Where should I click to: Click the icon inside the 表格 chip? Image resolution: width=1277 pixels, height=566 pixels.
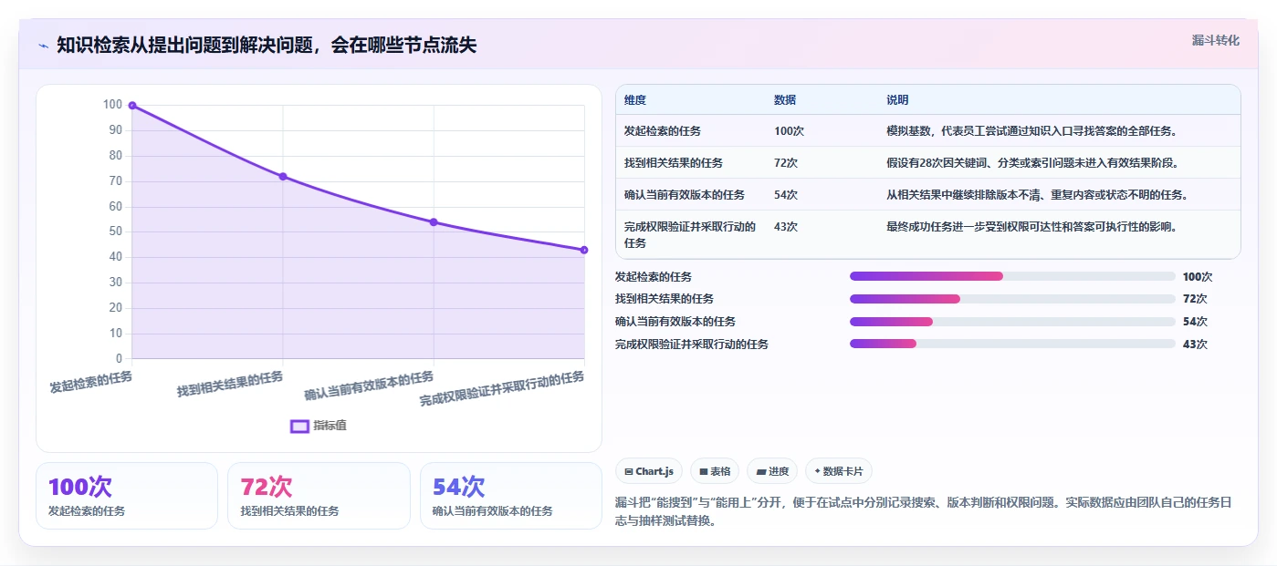click(703, 472)
